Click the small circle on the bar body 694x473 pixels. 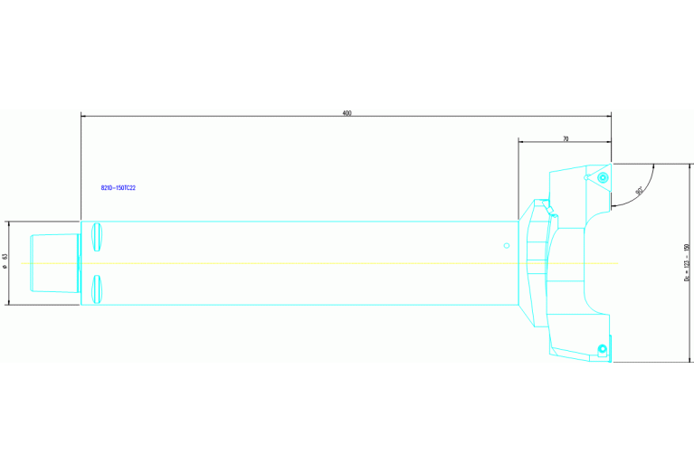click(507, 246)
